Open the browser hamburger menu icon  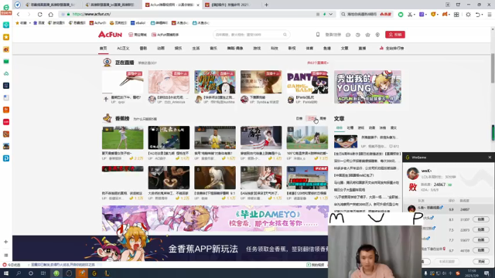[x=490, y=15]
